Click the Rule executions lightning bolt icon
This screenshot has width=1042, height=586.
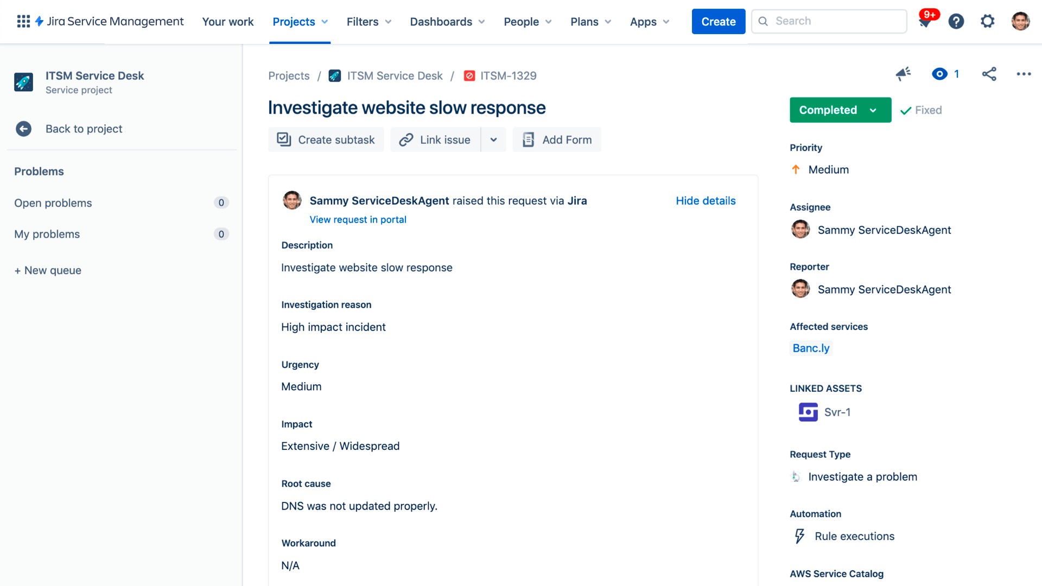click(799, 536)
